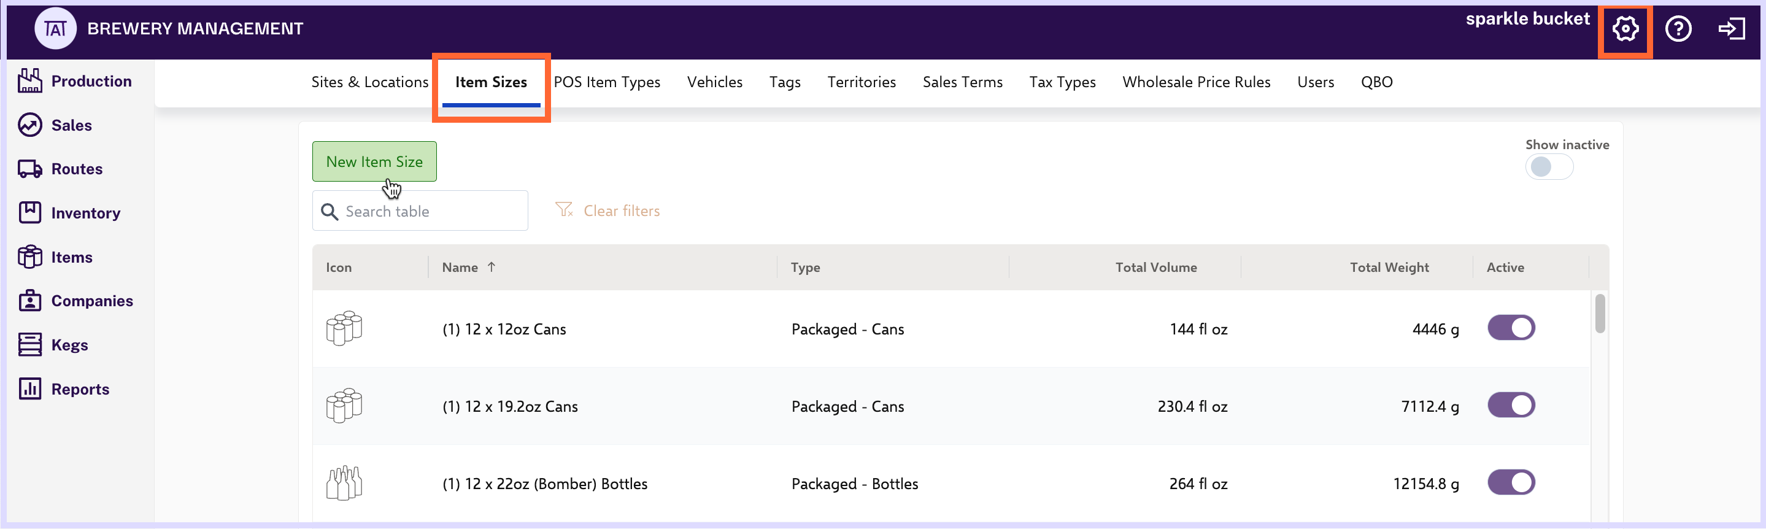This screenshot has width=1766, height=529.
Task: Open the Routes section label
Action: (x=77, y=169)
